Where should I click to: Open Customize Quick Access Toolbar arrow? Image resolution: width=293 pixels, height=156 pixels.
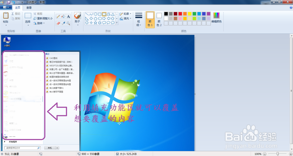22,2
